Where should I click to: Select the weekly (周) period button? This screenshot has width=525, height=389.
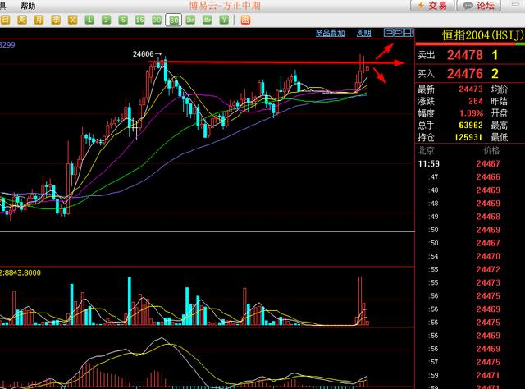[22, 19]
